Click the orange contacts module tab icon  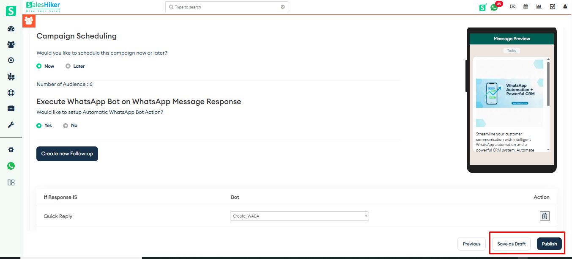pos(29,20)
